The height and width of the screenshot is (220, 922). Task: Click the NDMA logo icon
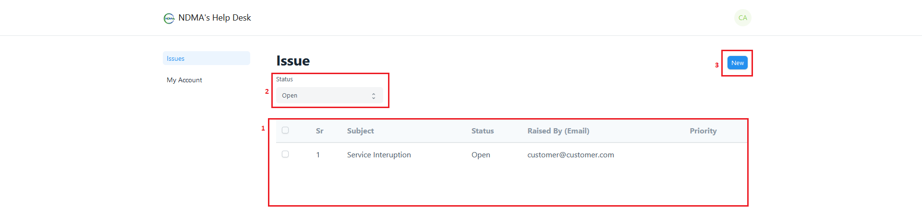pyautogui.click(x=169, y=18)
